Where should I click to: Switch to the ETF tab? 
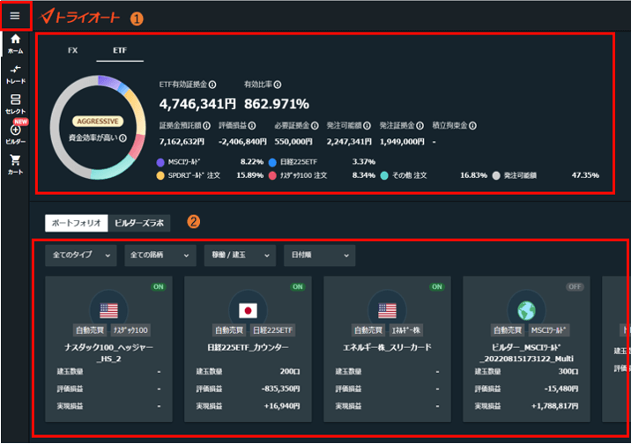[x=120, y=51]
